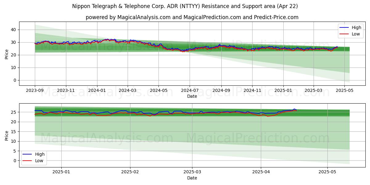Click the red Low line sample in top legend
The width and height of the screenshot is (370, 185).
[x=344, y=34]
